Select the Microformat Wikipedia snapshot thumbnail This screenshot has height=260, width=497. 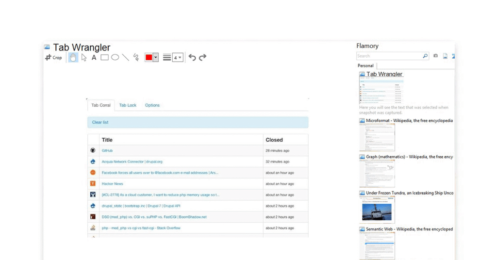(377, 137)
